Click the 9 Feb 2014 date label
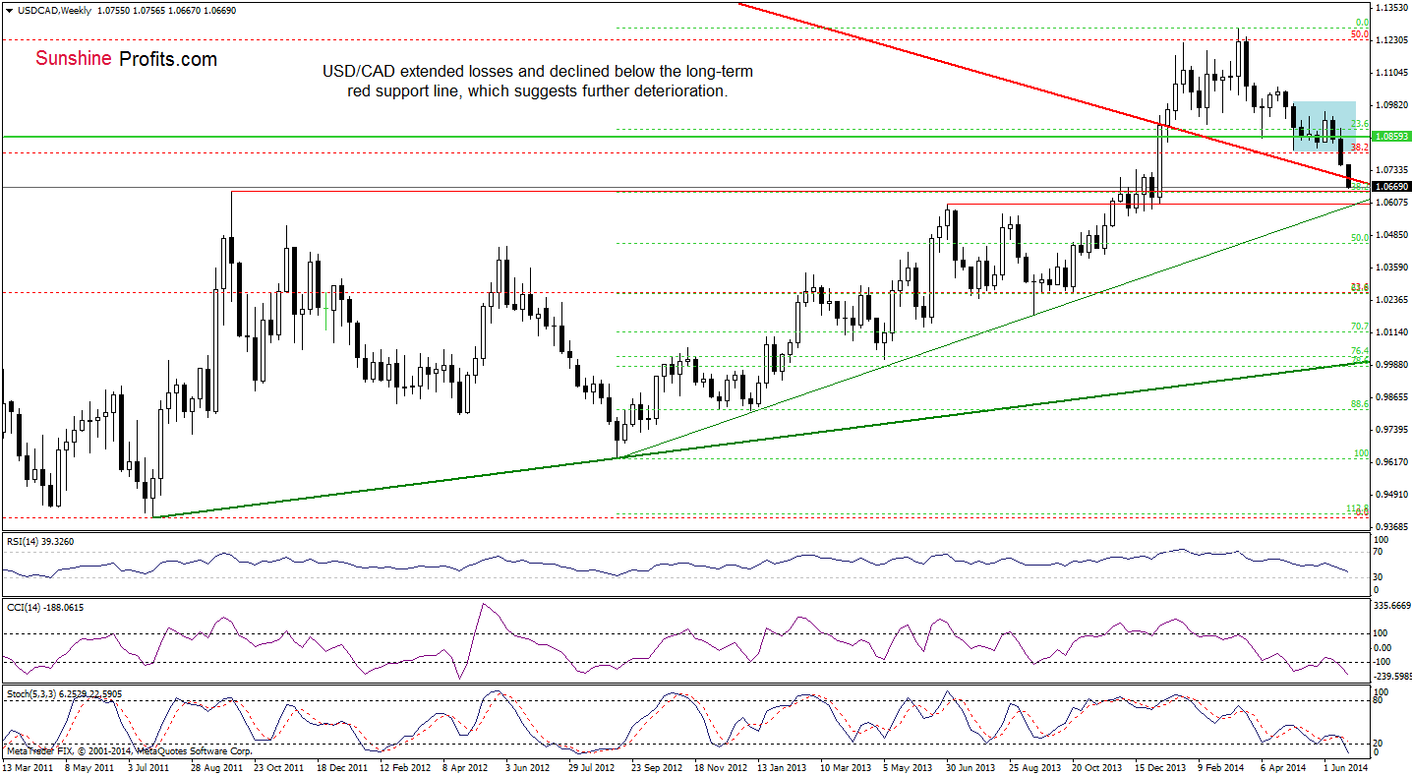 [x=1221, y=766]
